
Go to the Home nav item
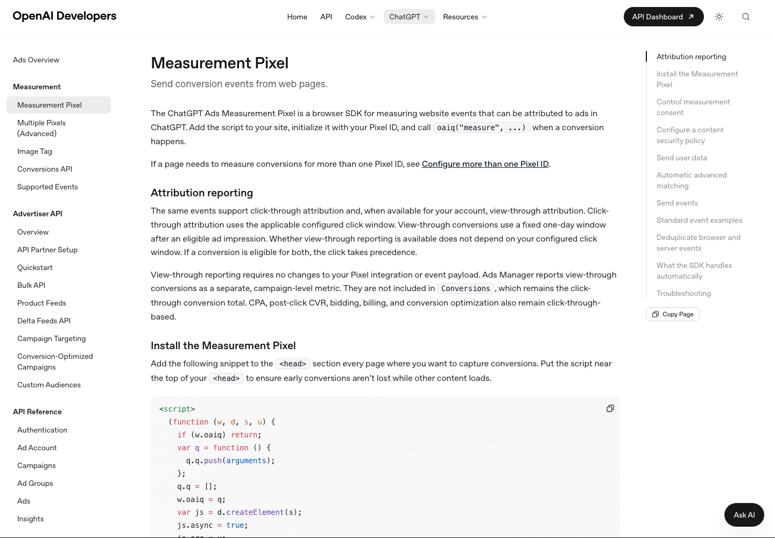coord(297,17)
